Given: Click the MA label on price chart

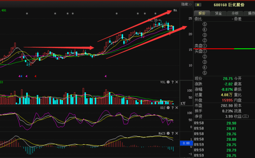Looking at the screenshot, I should (x=175, y=10).
